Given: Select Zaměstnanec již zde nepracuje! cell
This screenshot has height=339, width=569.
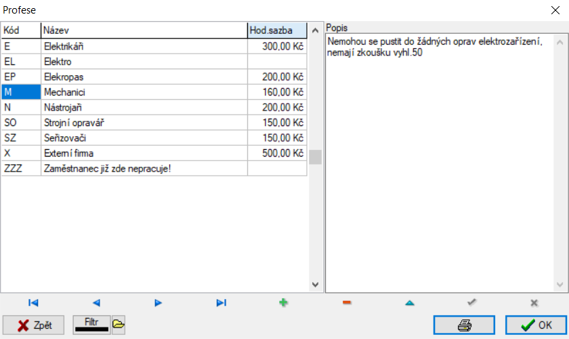Looking at the screenshot, I should (x=144, y=168).
